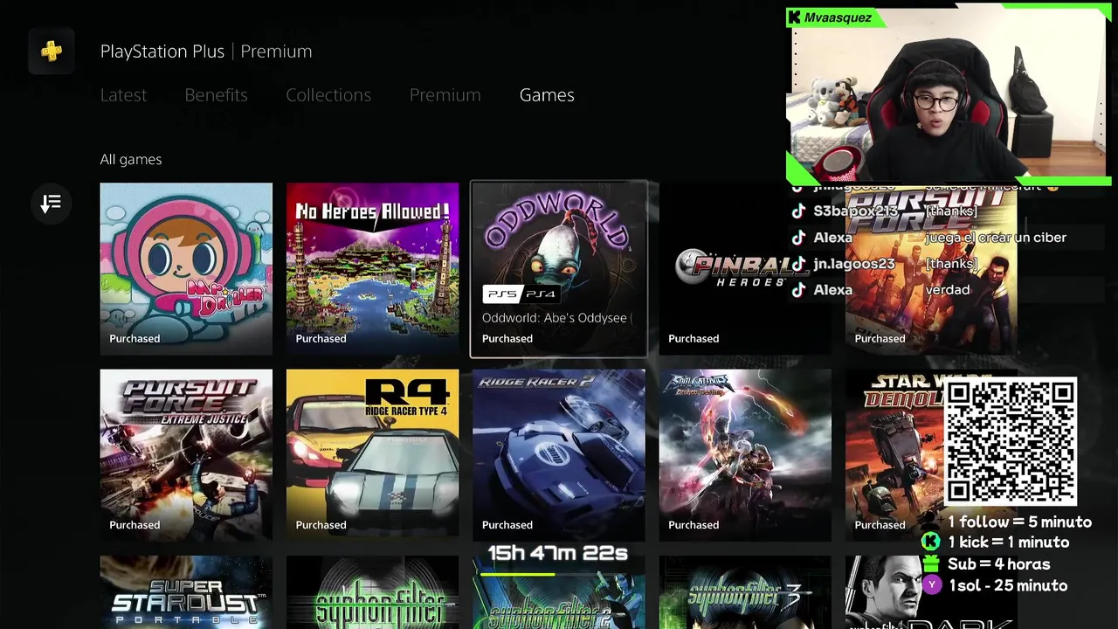Viewport: 1118px width, 629px height.
Task: Click the green Kick icon in donation list
Action: 931,543
